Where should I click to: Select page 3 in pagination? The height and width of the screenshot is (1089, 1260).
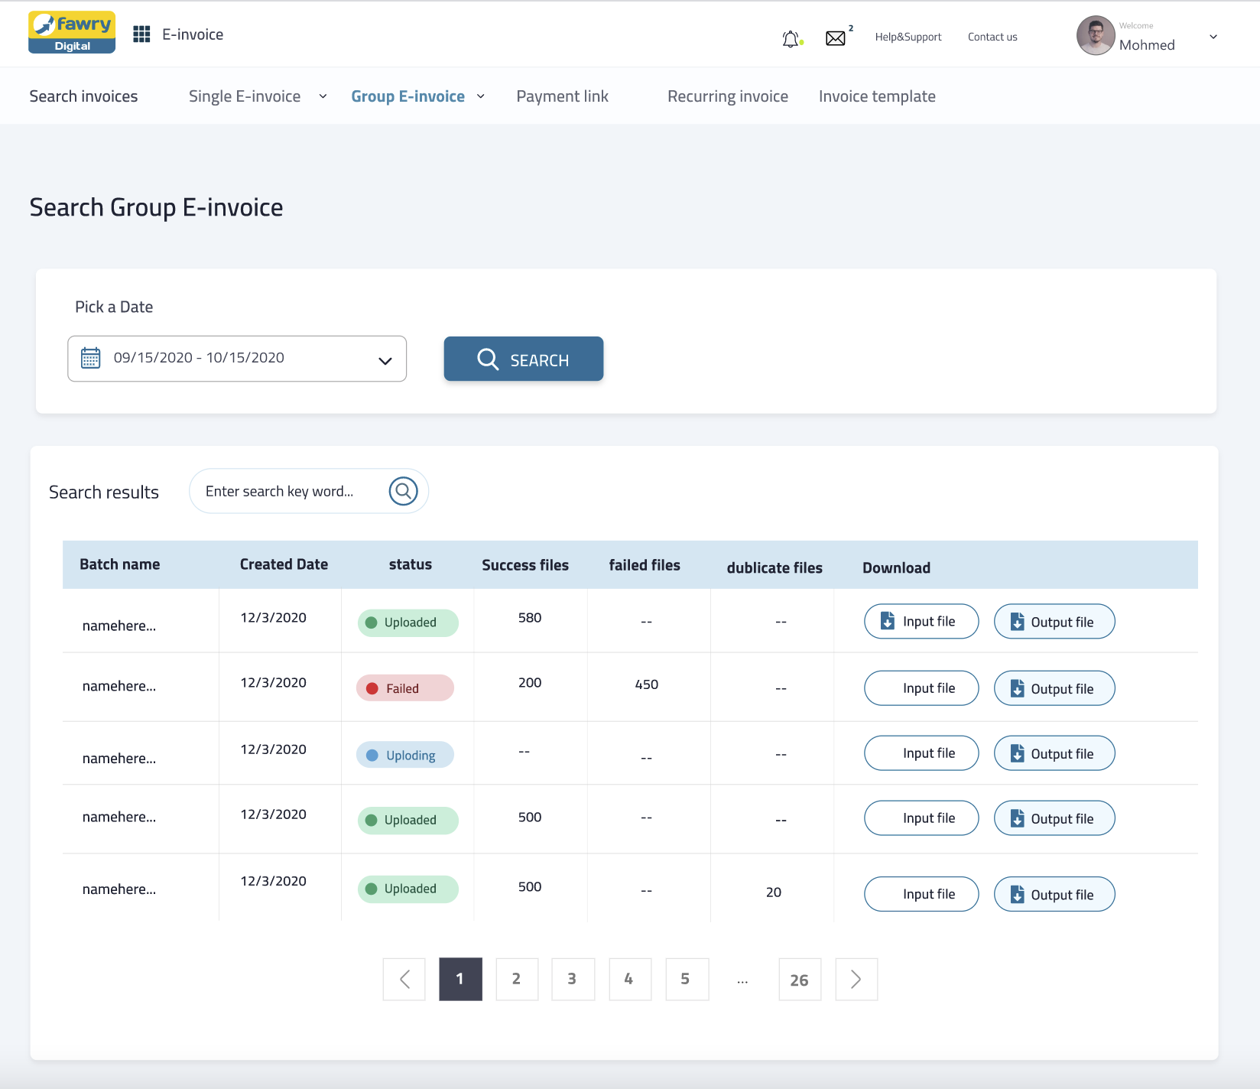point(573,979)
